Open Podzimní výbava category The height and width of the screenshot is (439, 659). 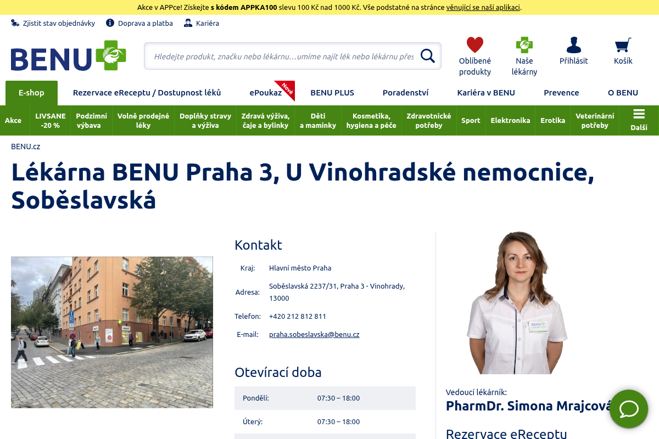[x=92, y=120]
